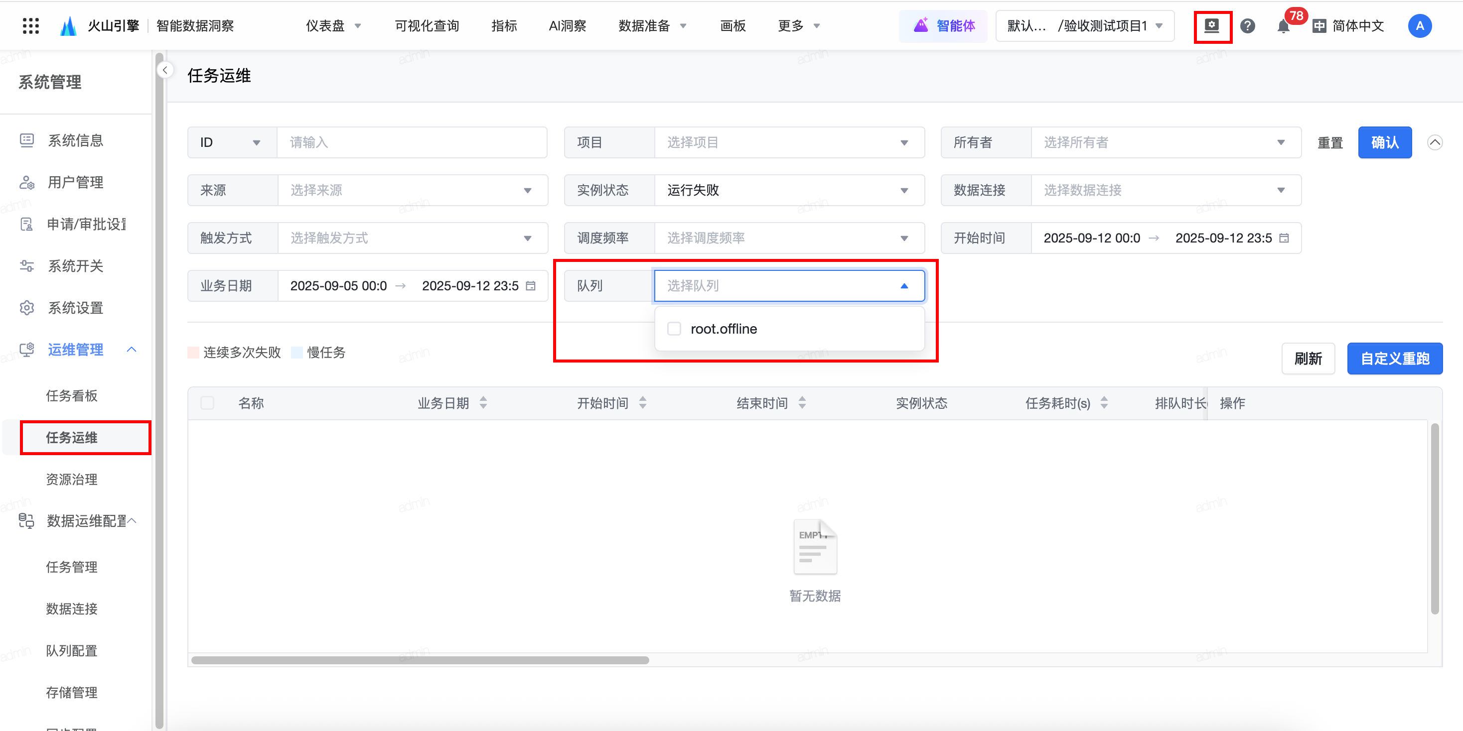The width and height of the screenshot is (1463, 731).
Task: Collapse the sidebar with arrow icon
Action: click(x=165, y=70)
